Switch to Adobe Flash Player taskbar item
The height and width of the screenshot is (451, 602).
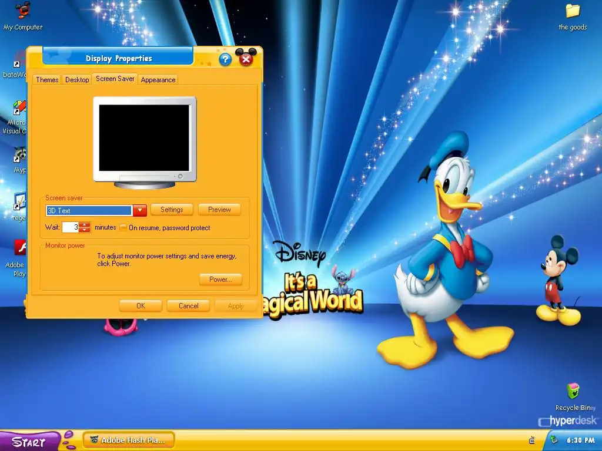(x=129, y=440)
